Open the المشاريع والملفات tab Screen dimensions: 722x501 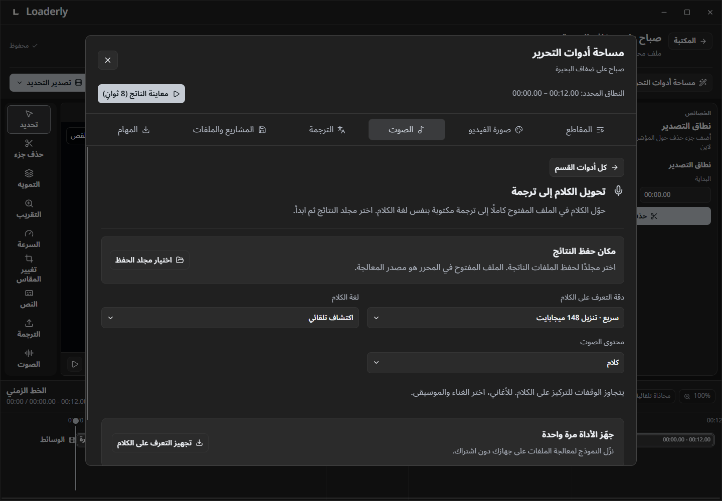tap(230, 130)
